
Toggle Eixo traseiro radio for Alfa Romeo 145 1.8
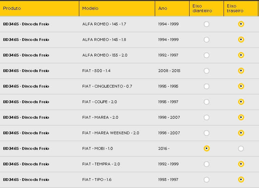coord(241,40)
